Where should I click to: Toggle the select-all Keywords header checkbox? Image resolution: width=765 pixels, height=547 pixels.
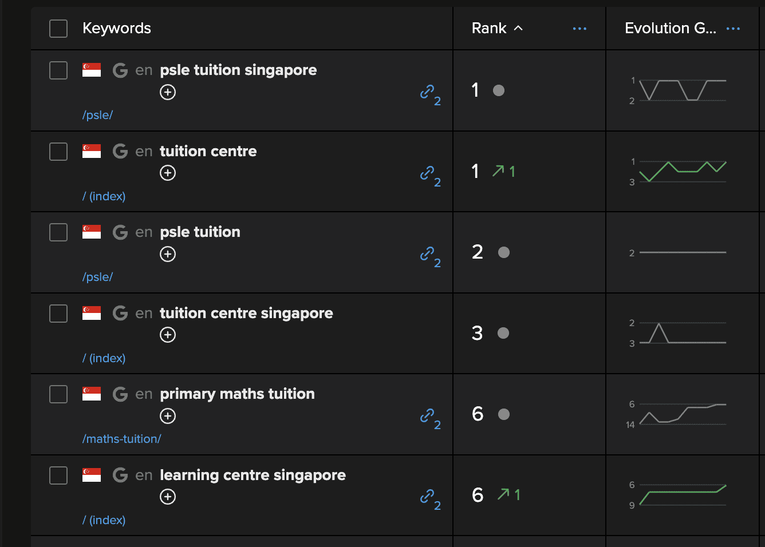[58, 29]
